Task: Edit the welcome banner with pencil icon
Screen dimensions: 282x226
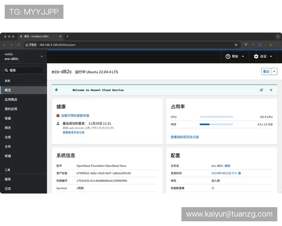Action: (x=261, y=90)
